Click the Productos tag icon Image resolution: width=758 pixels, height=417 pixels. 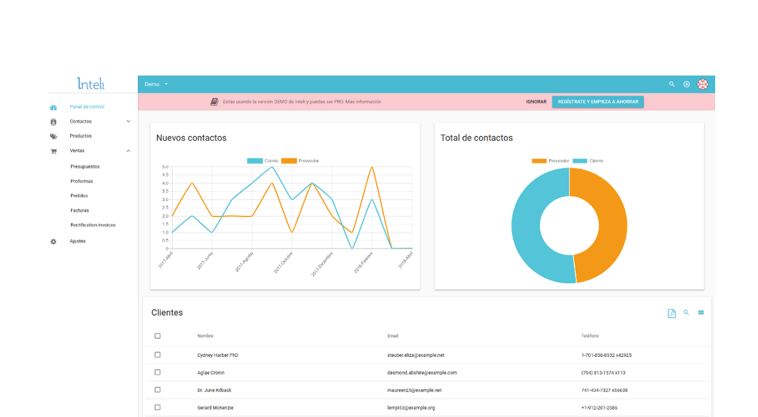(x=53, y=136)
